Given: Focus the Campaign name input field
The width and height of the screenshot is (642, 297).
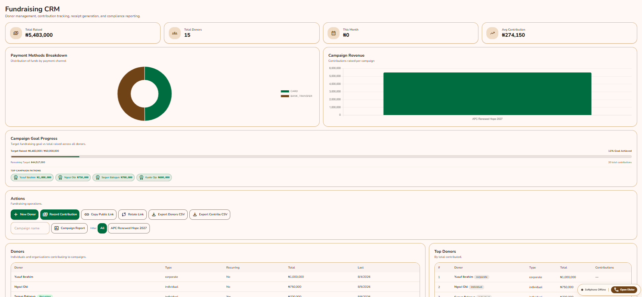Looking at the screenshot, I should click(30, 228).
